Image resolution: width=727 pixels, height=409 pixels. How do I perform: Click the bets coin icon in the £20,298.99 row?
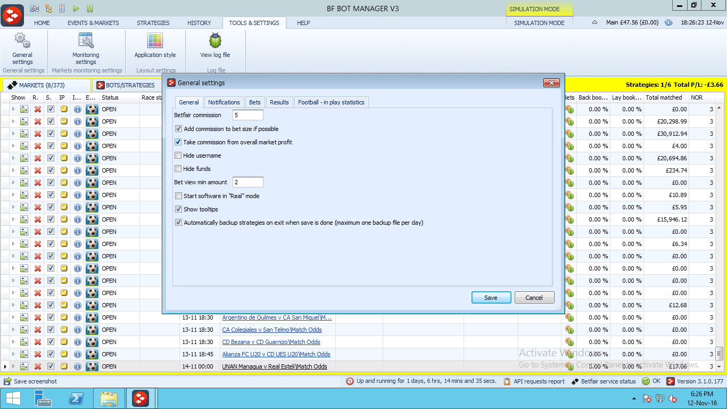569,121
